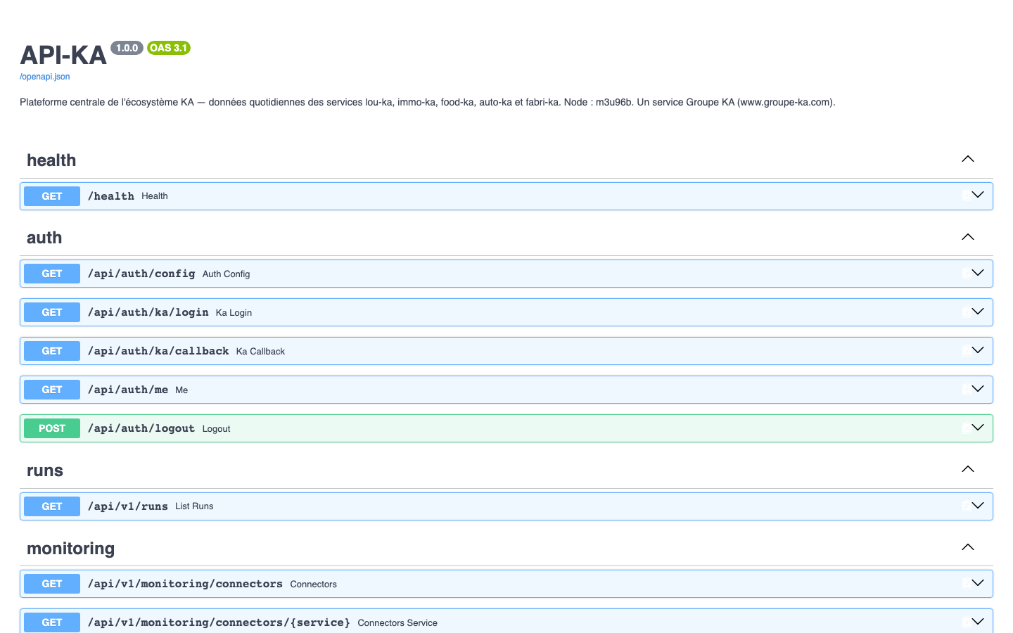
Task: Click the /api/auth/ka/login path text
Action: pos(148,312)
